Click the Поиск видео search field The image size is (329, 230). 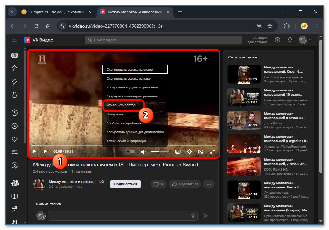point(164,40)
